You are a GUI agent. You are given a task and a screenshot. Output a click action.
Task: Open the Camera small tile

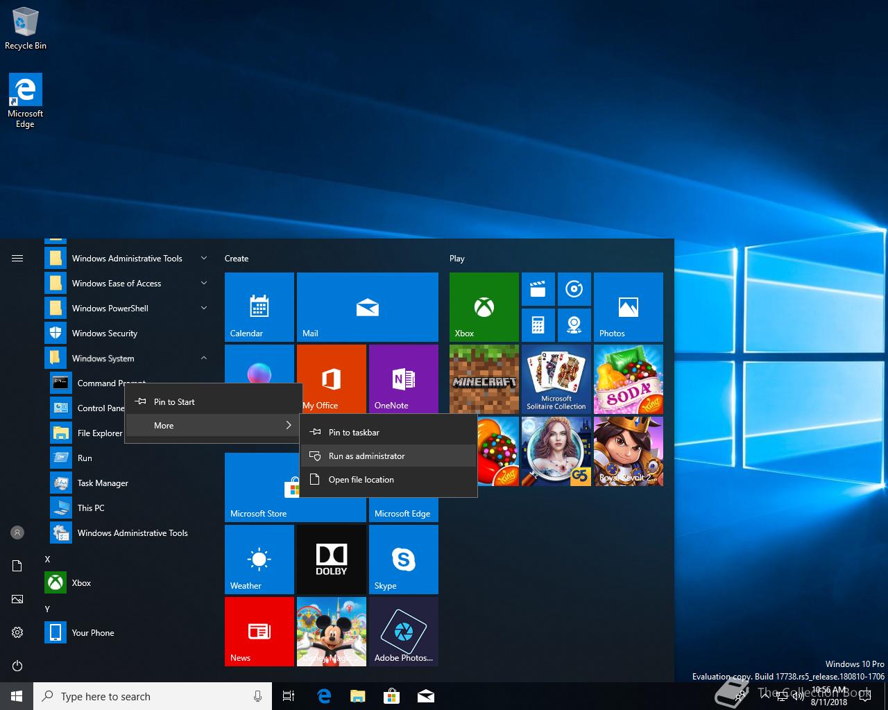[574, 325]
